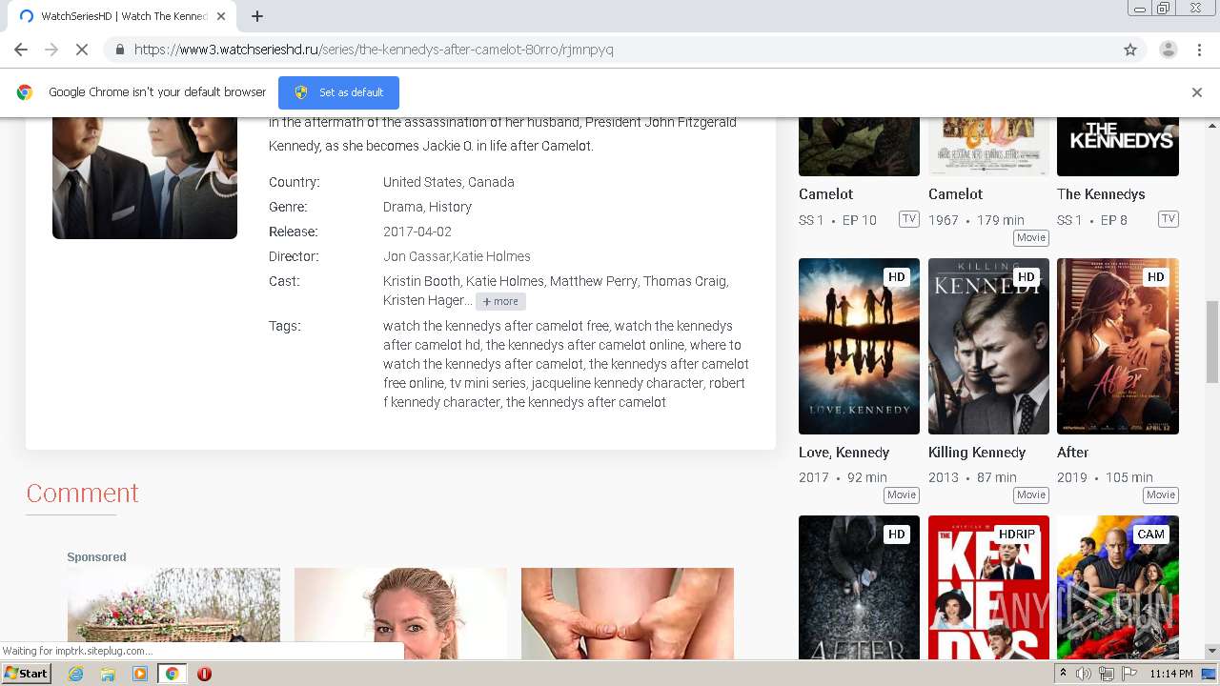Click the Set as default button
The height and width of the screenshot is (686, 1220).
pos(338,92)
